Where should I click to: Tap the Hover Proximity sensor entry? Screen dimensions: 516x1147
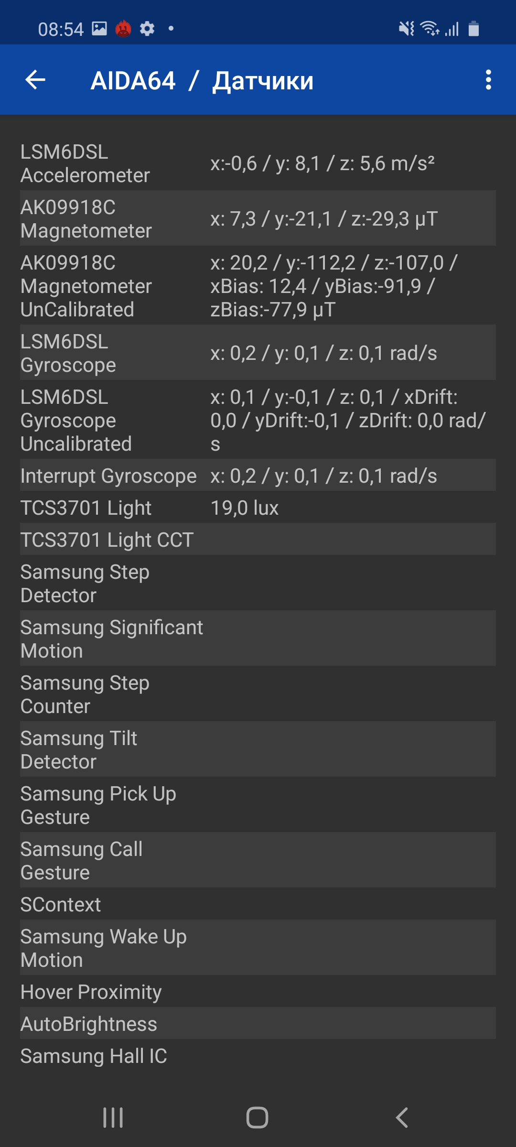tap(258, 992)
